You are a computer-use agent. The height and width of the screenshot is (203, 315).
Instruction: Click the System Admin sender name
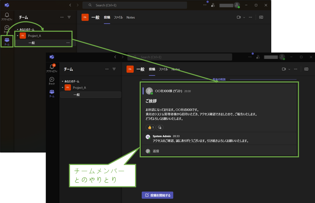tap(162, 136)
